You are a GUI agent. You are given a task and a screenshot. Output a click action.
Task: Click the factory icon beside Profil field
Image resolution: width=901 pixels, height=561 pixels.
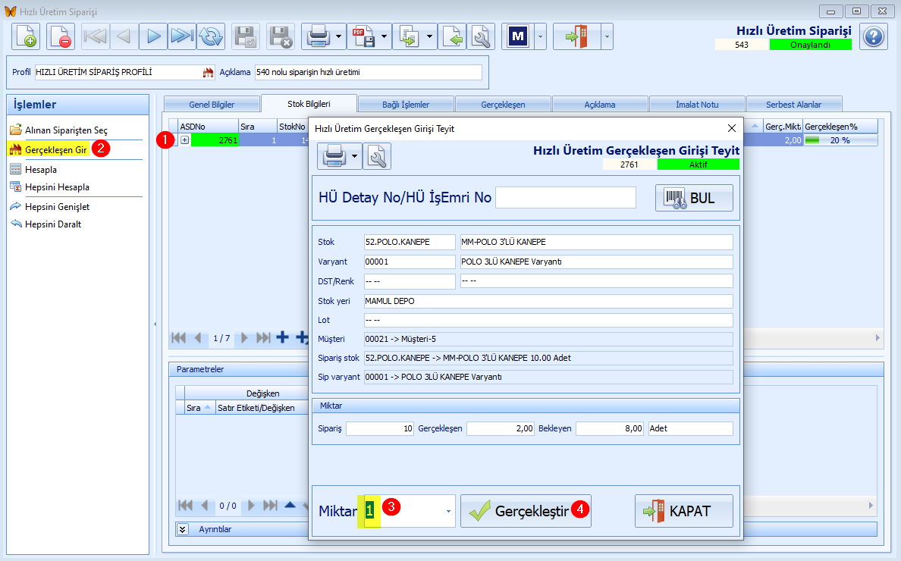coord(208,72)
